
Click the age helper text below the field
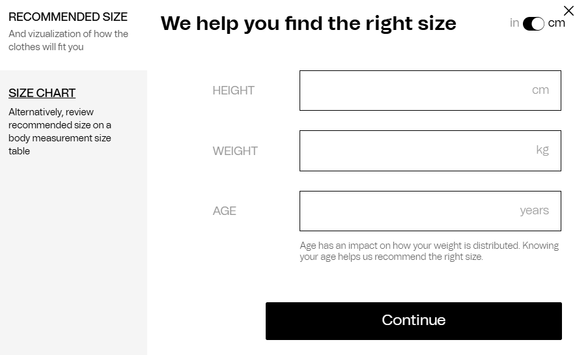[x=429, y=251]
